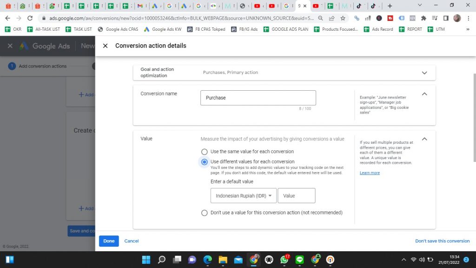
Task: Click the Learn more link
Action: click(x=370, y=173)
